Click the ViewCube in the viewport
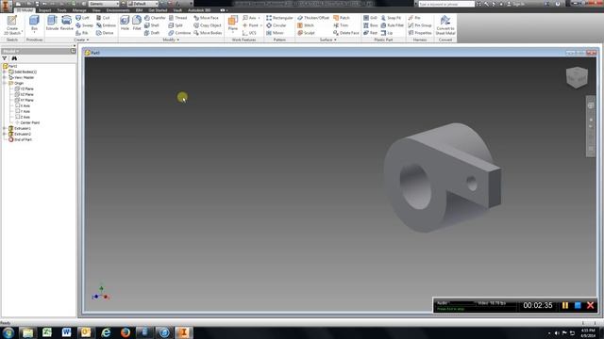 click(x=577, y=77)
